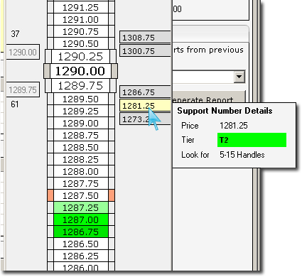Click the green 1286.75 ladder cell
The width and height of the screenshot is (302, 277).
click(81, 232)
